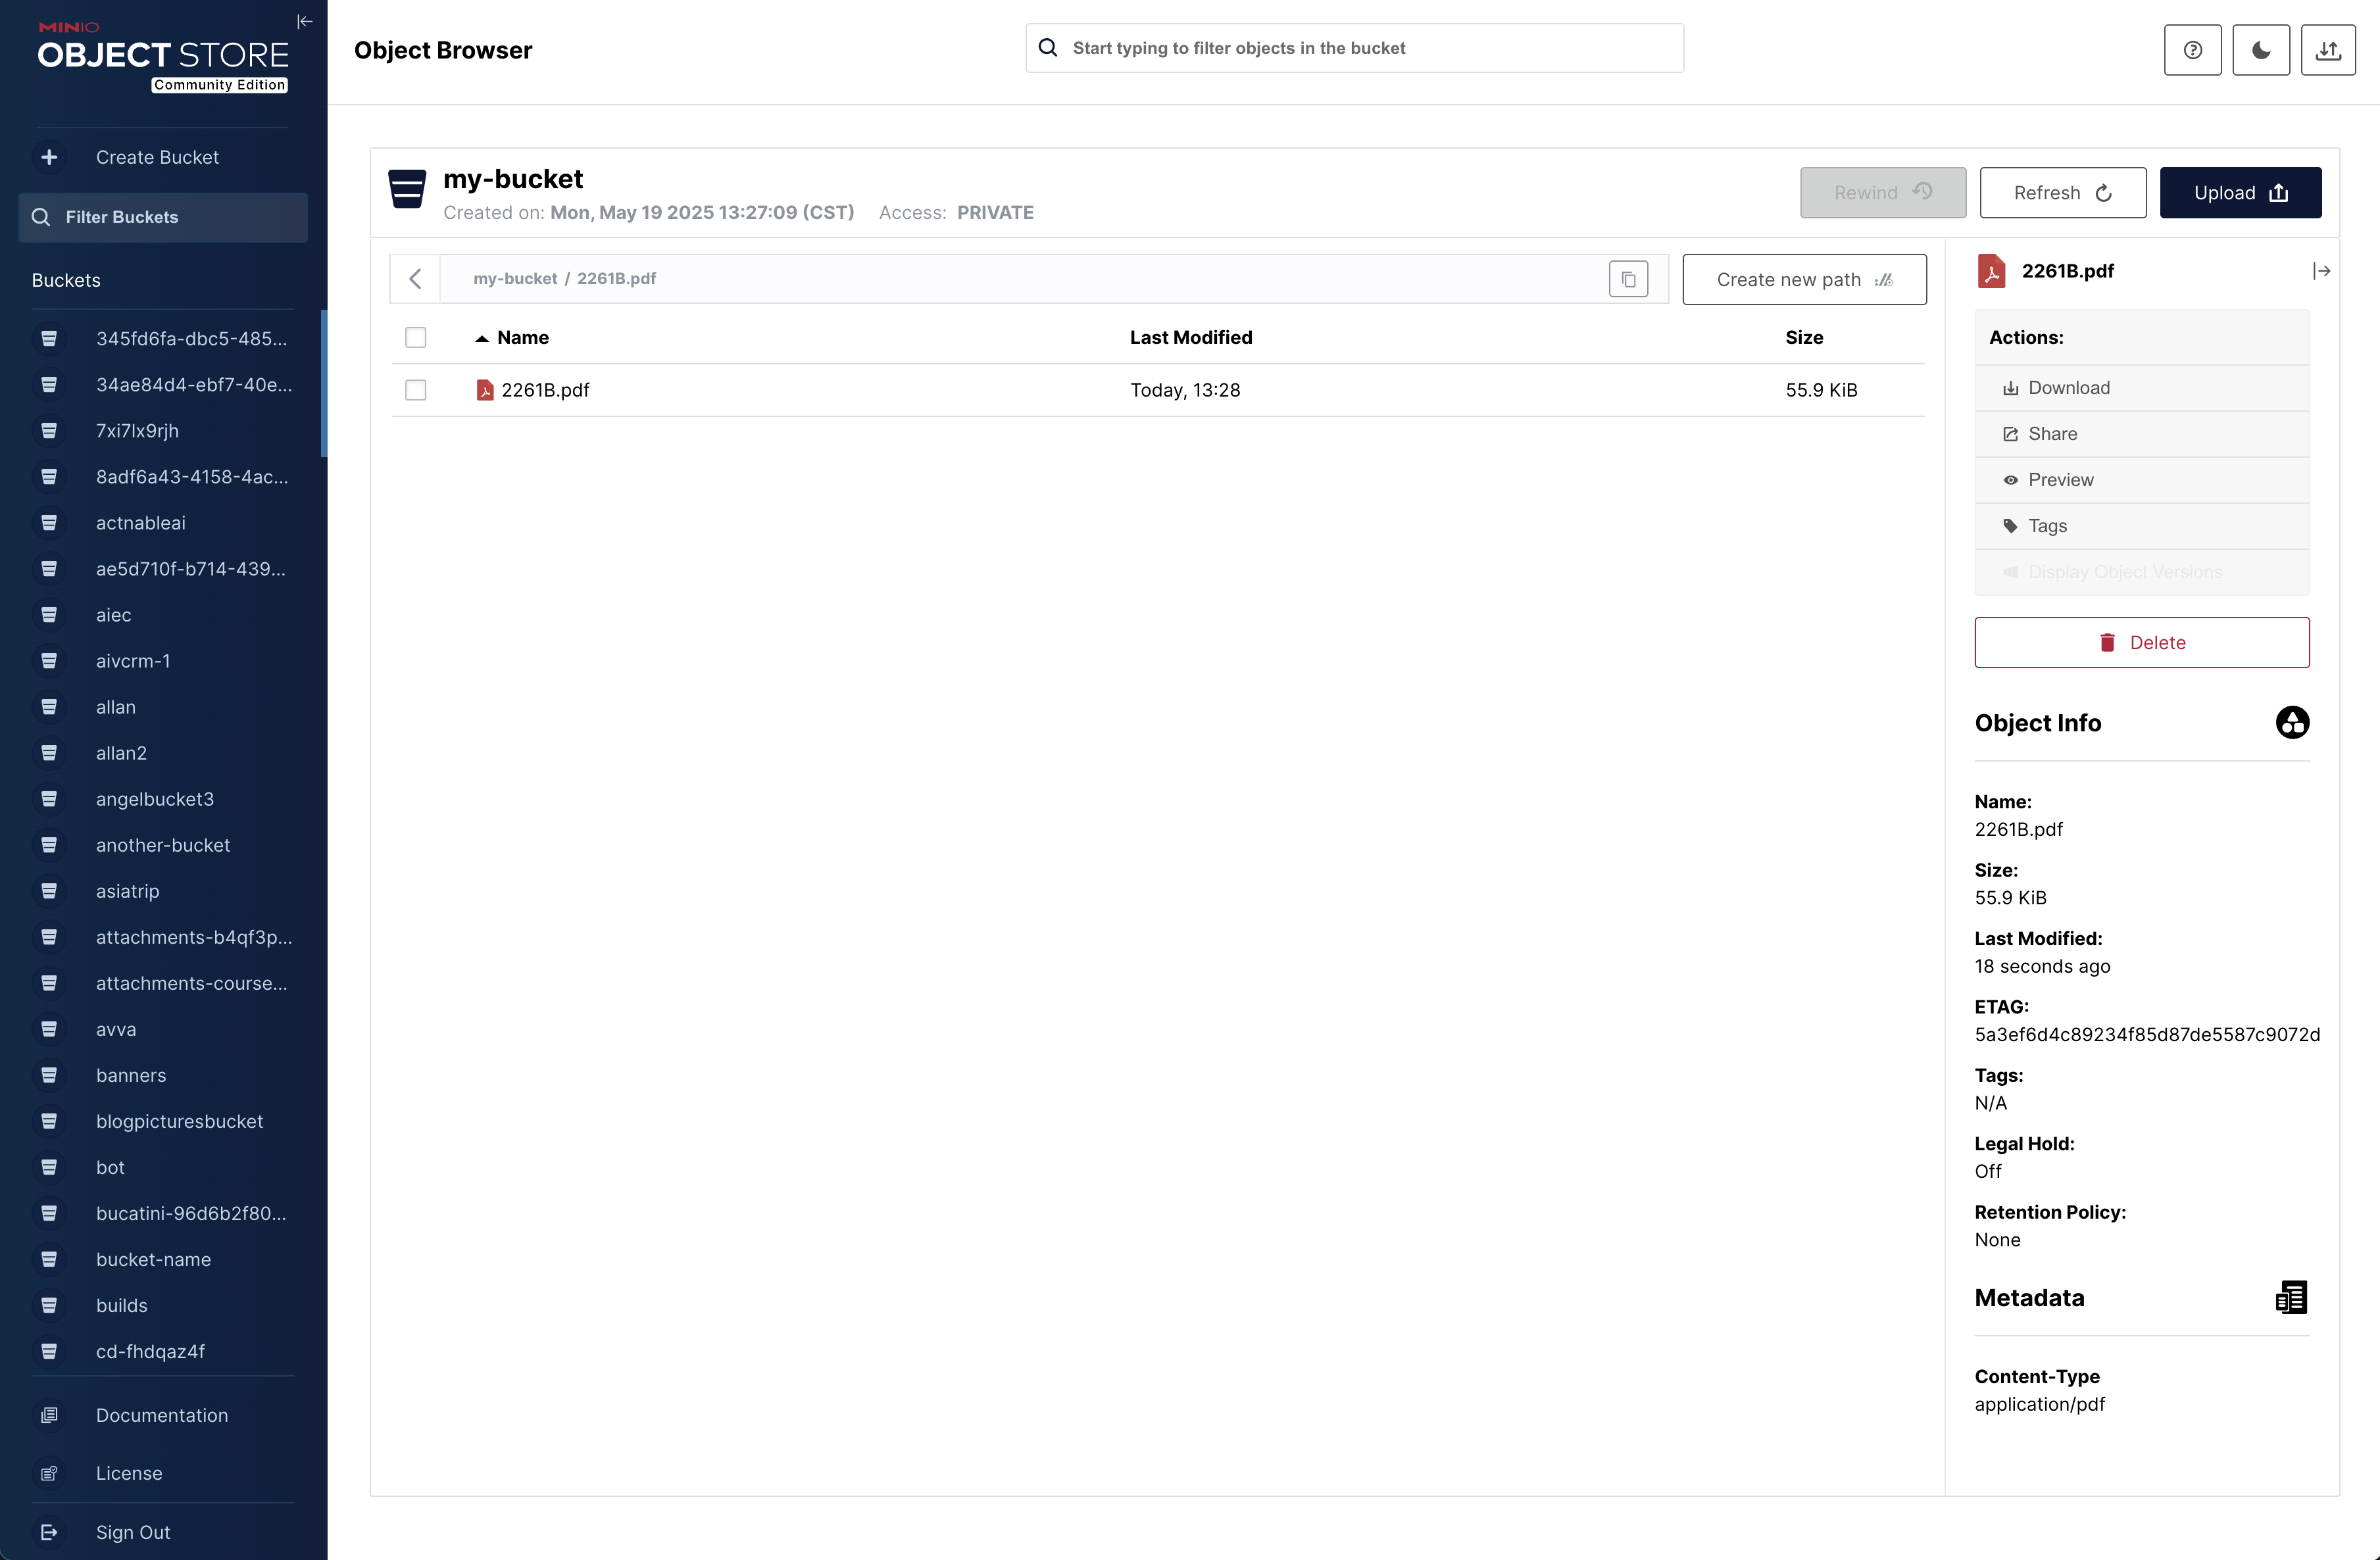The height and width of the screenshot is (1560, 2380).
Task: Choose the Share action
Action: tap(2052, 434)
